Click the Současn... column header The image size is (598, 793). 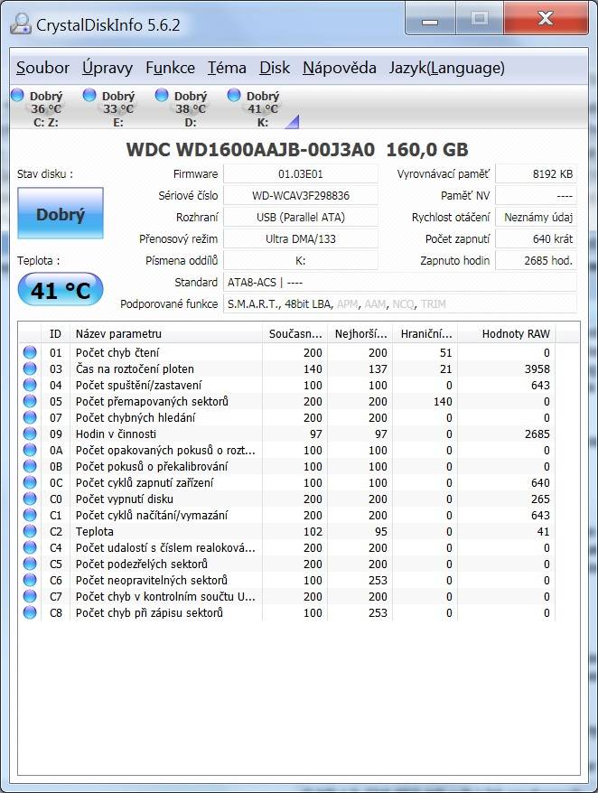tap(295, 334)
